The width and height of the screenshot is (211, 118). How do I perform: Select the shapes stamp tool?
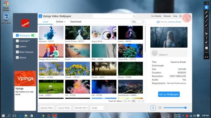coord(206,34)
